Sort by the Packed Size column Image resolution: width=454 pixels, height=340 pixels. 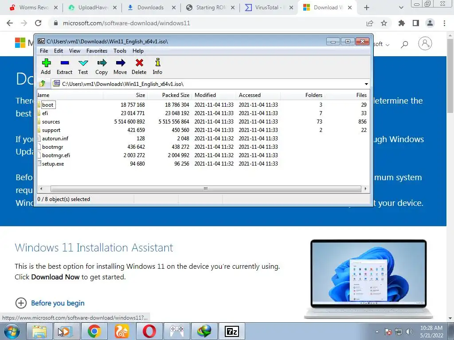170,95
